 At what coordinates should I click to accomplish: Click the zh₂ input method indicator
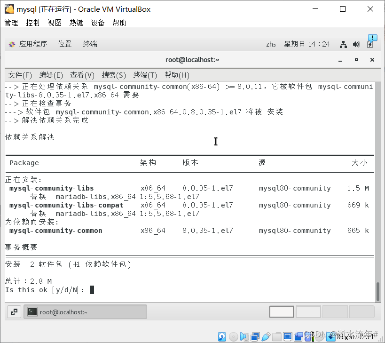[x=272, y=44]
